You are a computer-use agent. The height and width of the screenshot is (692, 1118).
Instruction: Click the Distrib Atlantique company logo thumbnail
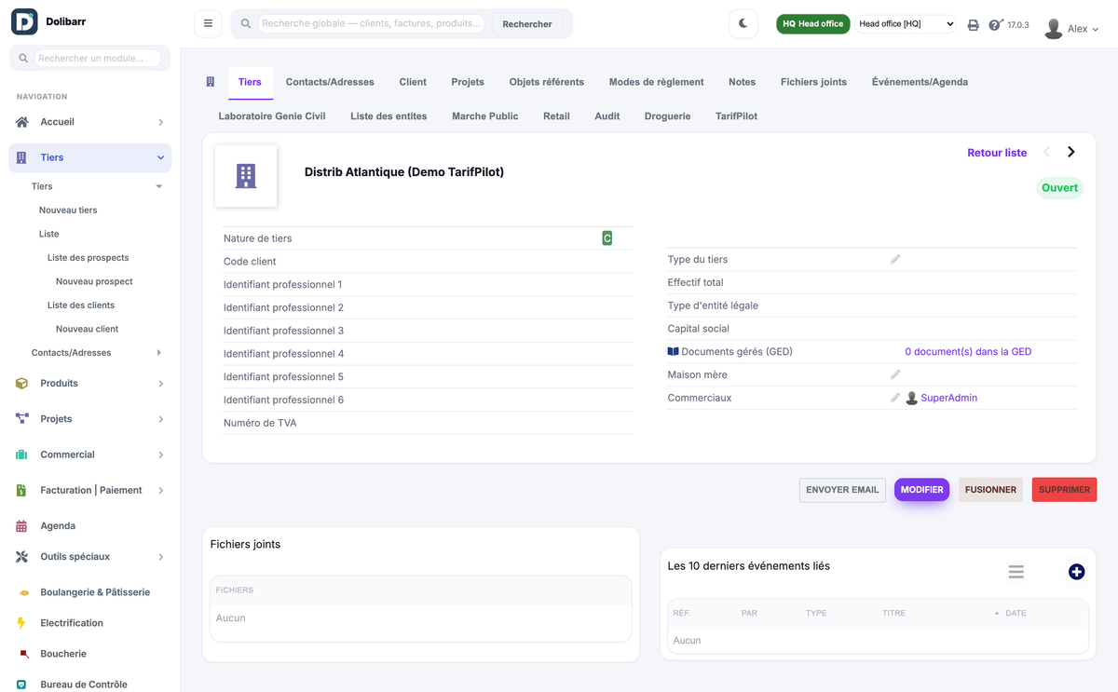click(x=246, y=176)
